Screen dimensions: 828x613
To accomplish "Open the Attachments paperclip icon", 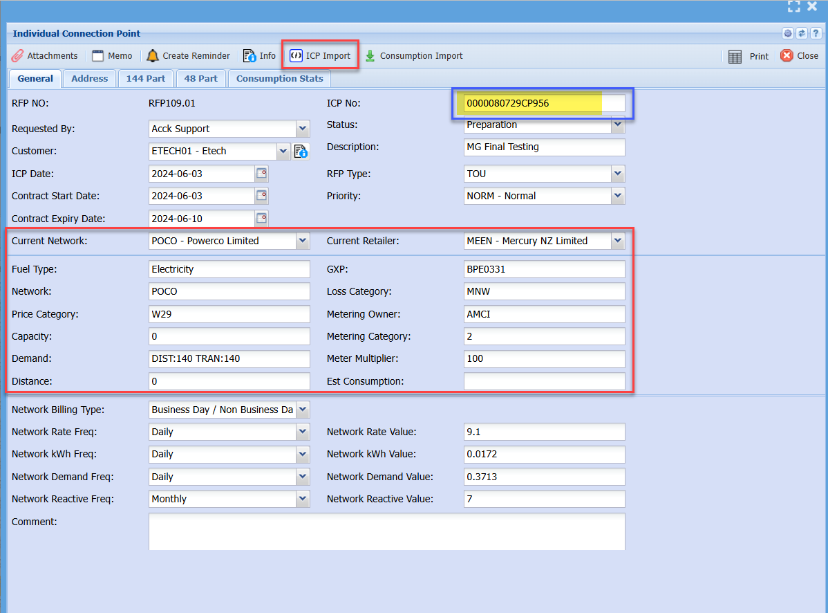I will point(18,56).
